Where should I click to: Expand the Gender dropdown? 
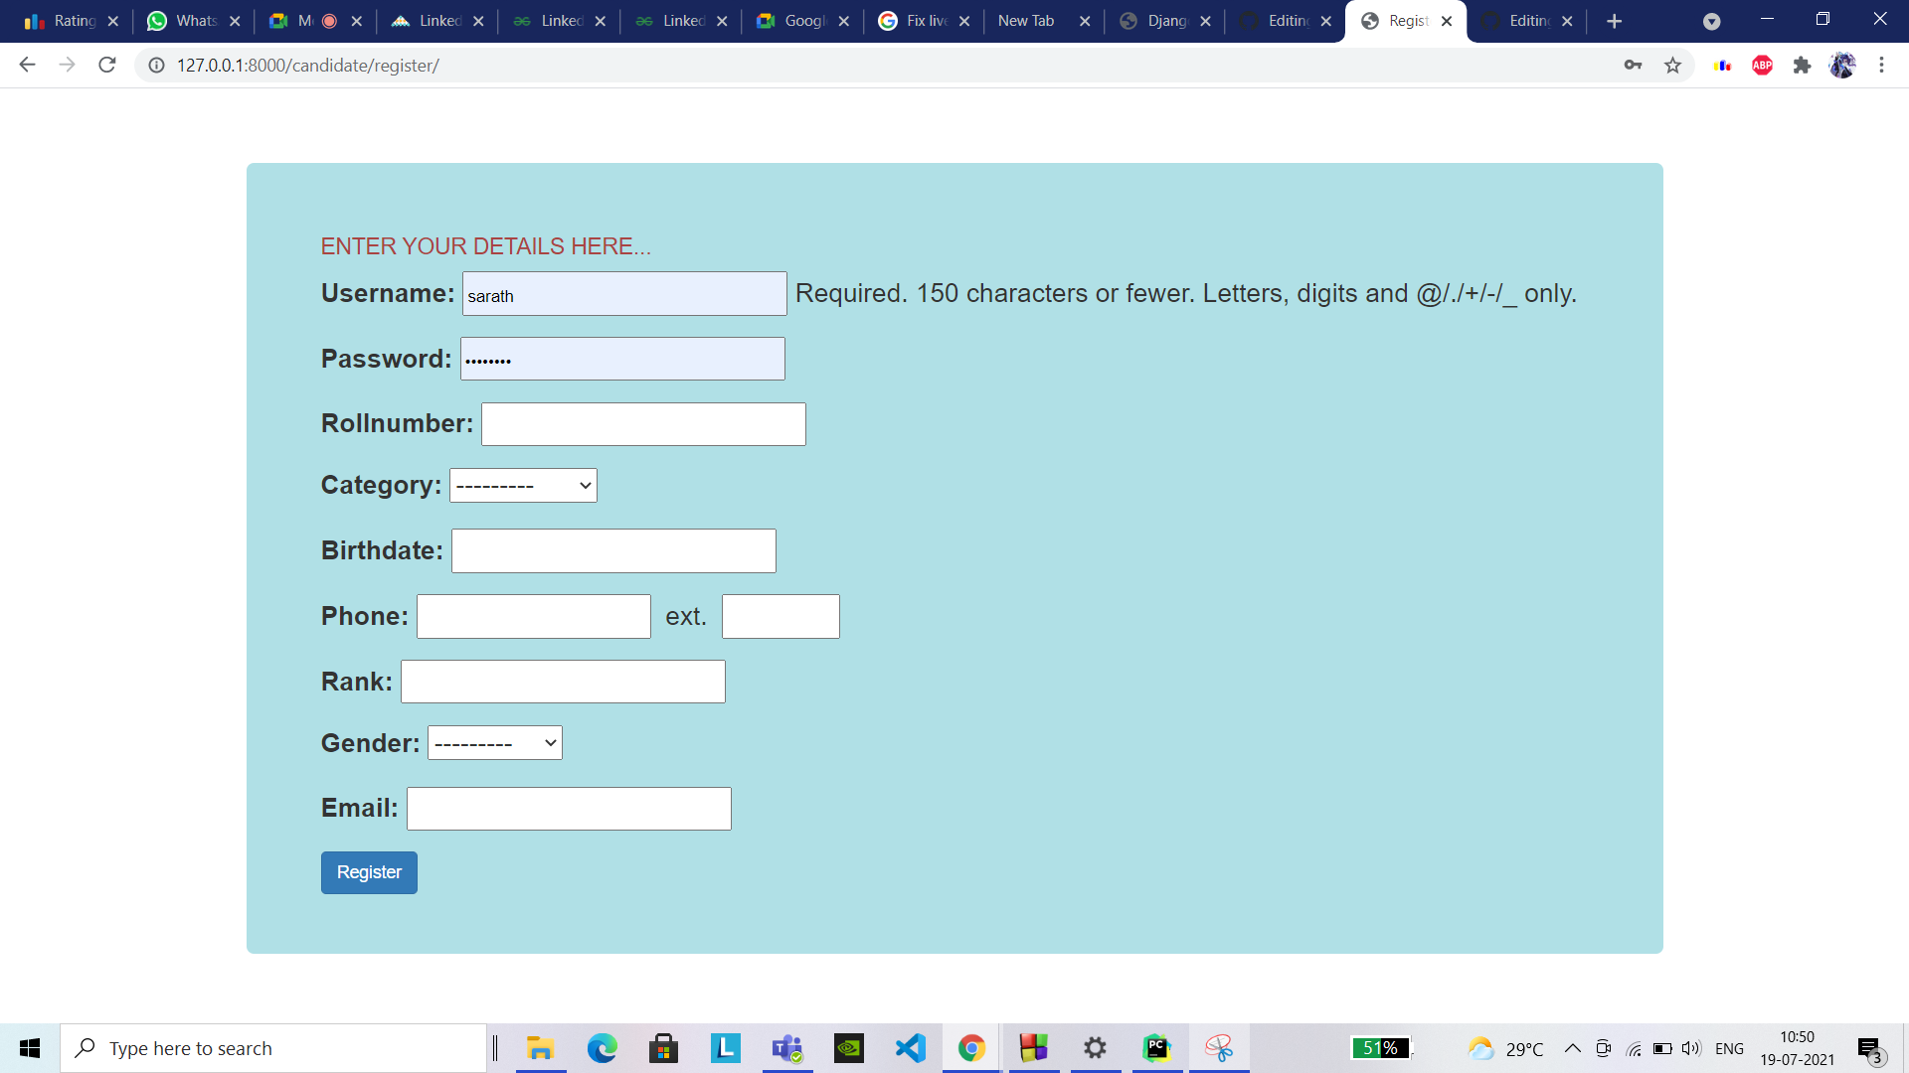tap(494, 743)
